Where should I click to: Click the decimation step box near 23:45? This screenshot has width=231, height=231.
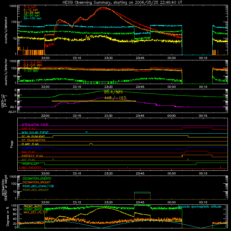coord(142,196)
